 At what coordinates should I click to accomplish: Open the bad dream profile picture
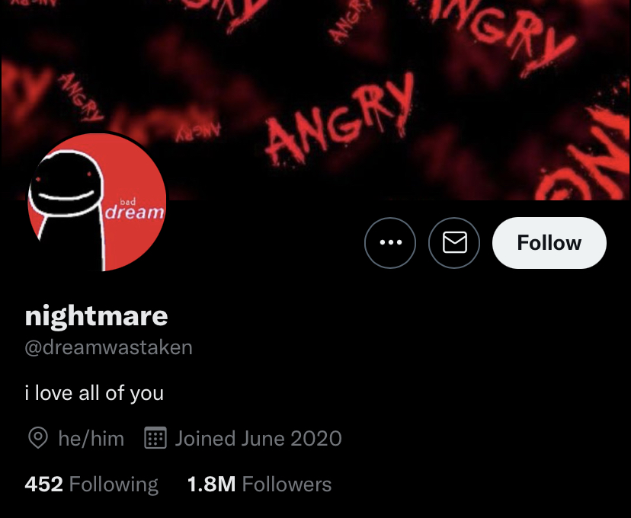point(97,202)
